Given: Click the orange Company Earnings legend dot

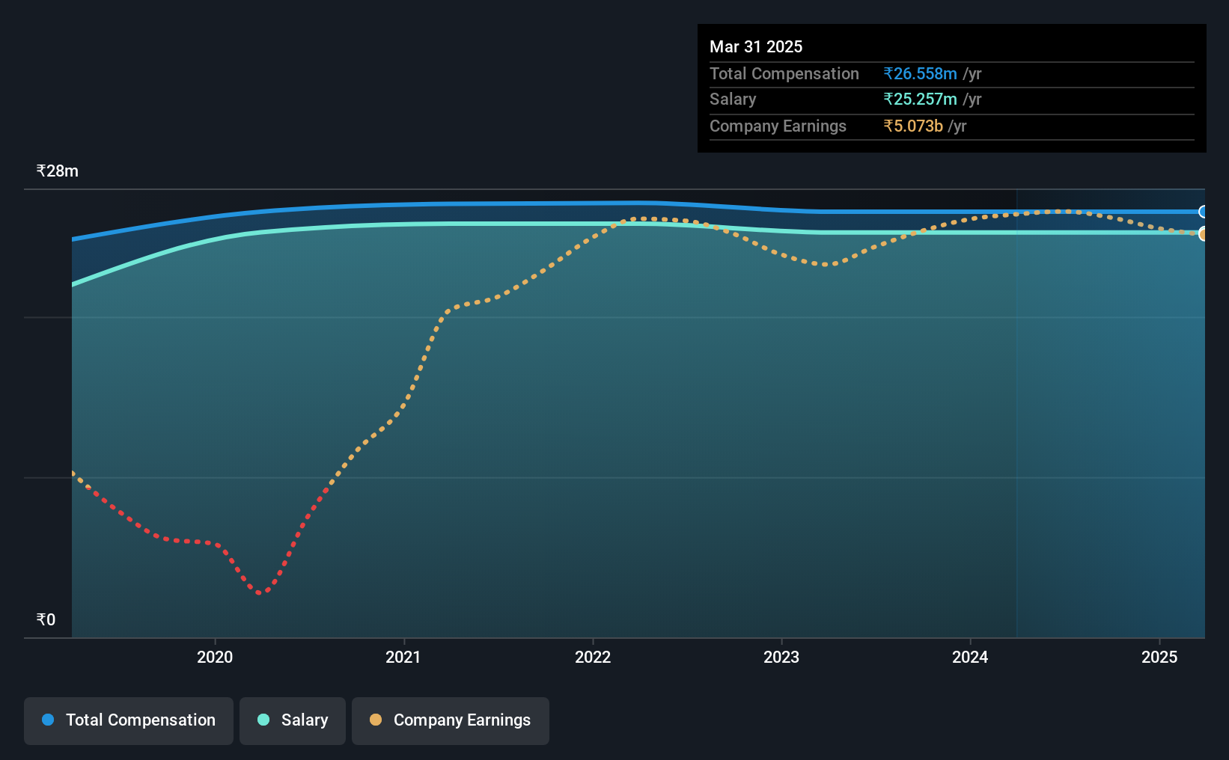Looking at the screenshot, I should 376,720.
